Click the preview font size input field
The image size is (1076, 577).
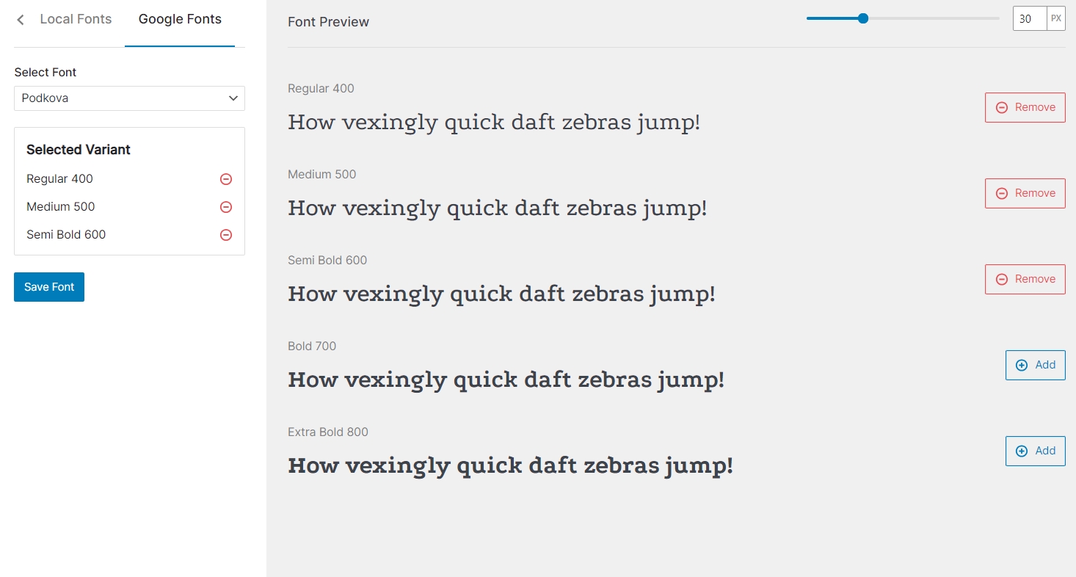pos(1029,19)
